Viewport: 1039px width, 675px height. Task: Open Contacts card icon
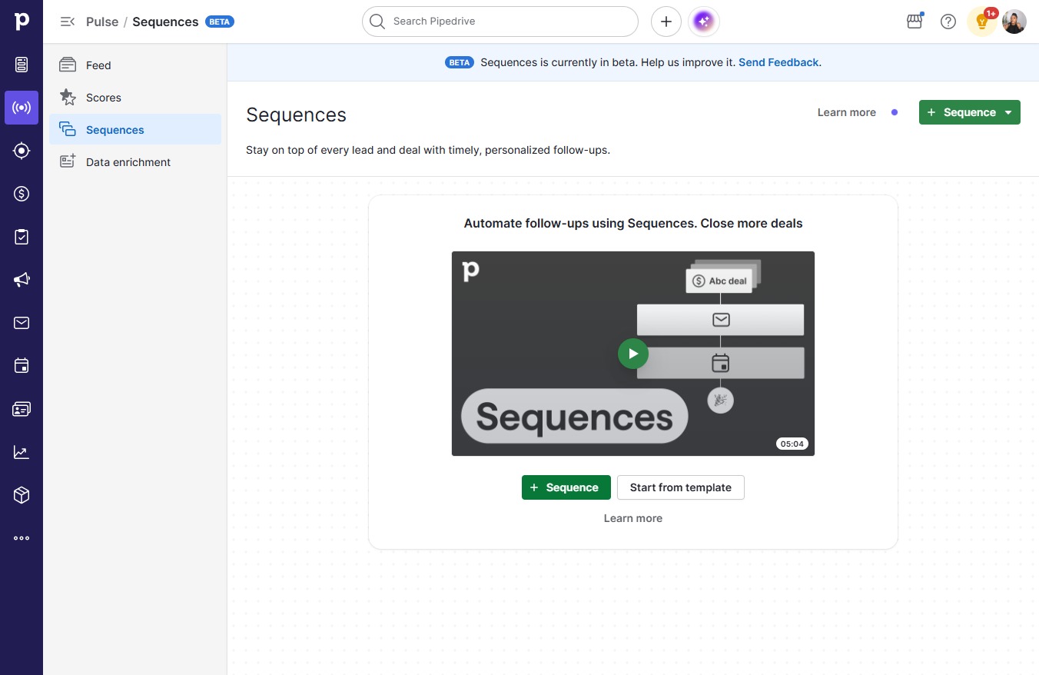(22, 409)
